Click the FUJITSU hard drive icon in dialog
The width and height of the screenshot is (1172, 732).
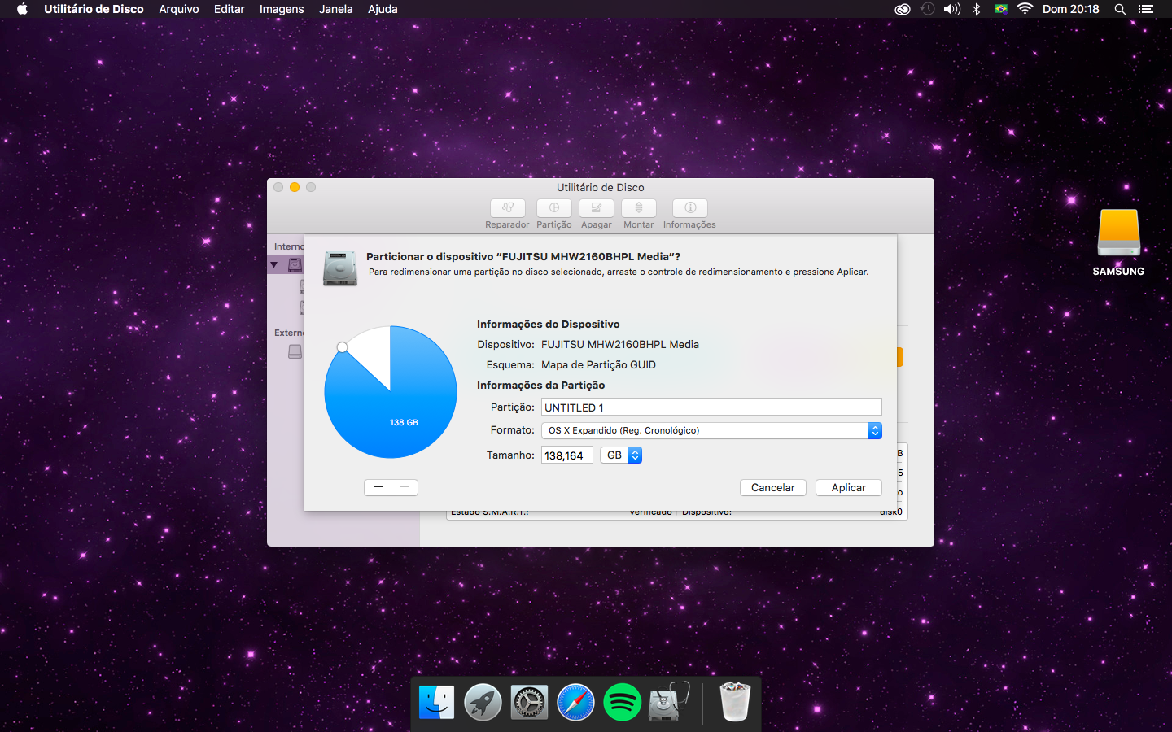[340, 268]
